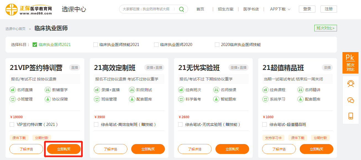Select 综合笔试-超值精品班 checkbox
The height and width of the screenshot is (160, 361).
(x=265, y=124)
